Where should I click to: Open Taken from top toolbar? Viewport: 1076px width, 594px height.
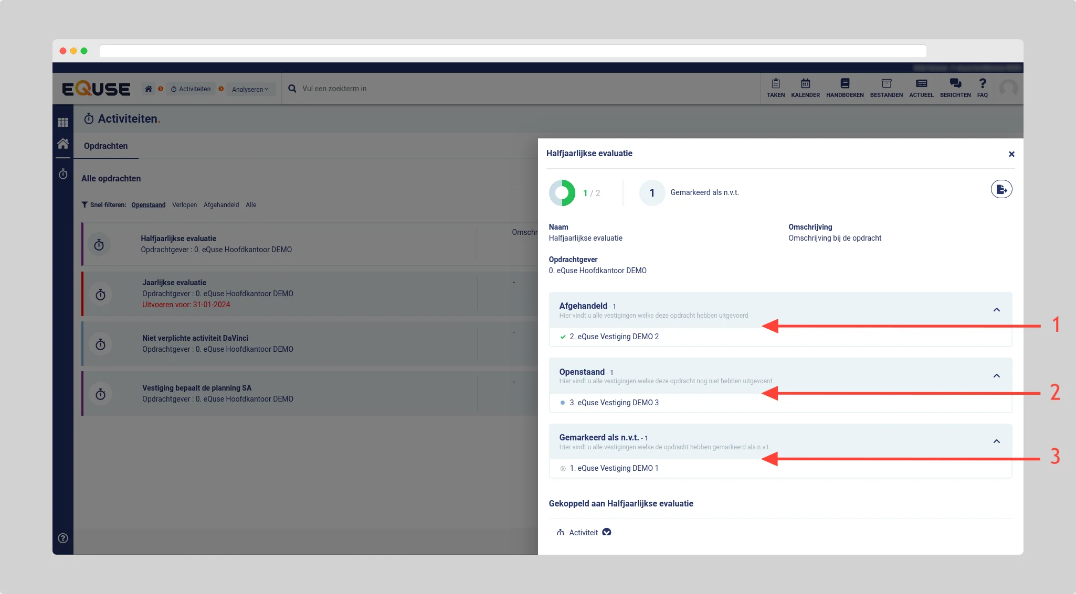pos(775,88)
